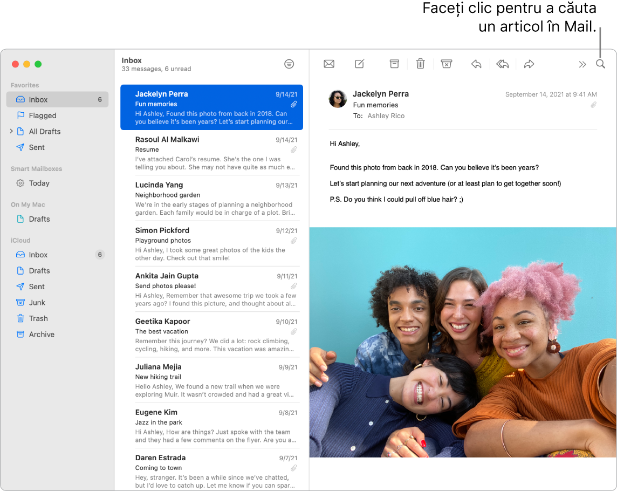Click the Reply All icon
Screen dimensions: 617x491
502,64
